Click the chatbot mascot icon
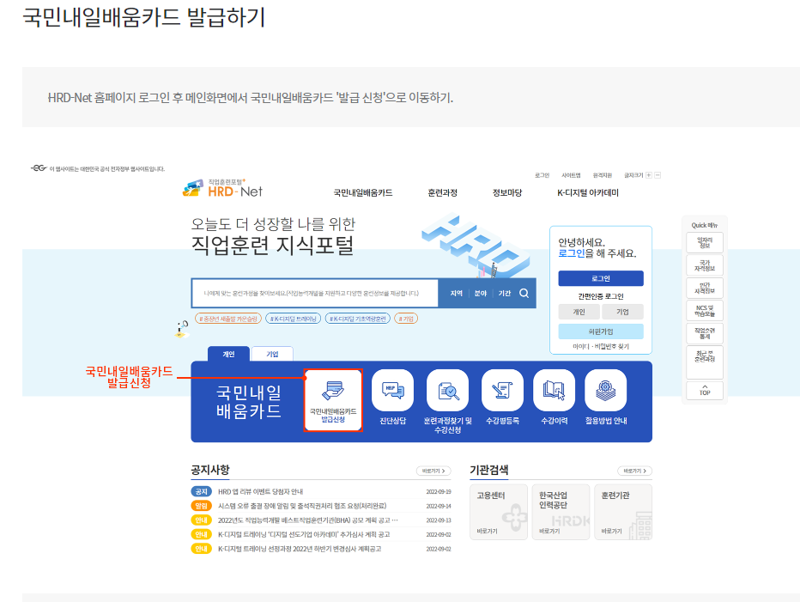This screenshot has height=602, width=800. [181, 329]
